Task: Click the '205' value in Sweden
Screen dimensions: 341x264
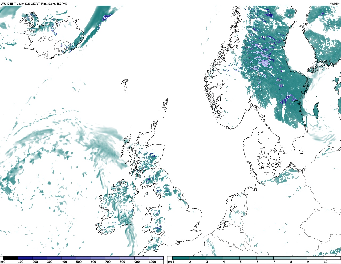Action: tap(259, 87)
